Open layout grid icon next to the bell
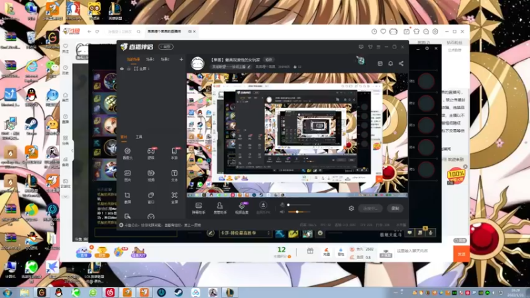The width and height of the screenshot is (530, 298). tap(380, 64)
